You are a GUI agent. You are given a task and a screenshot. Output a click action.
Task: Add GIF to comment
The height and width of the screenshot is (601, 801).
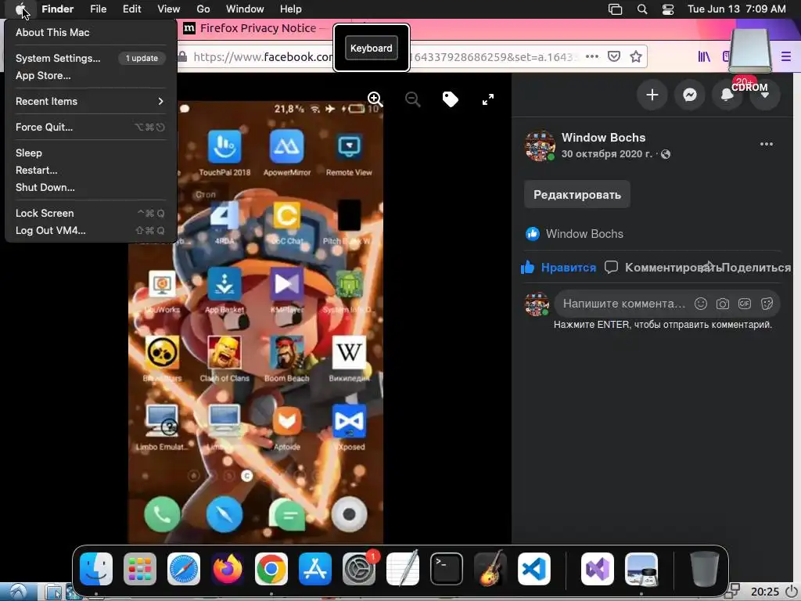745,304
